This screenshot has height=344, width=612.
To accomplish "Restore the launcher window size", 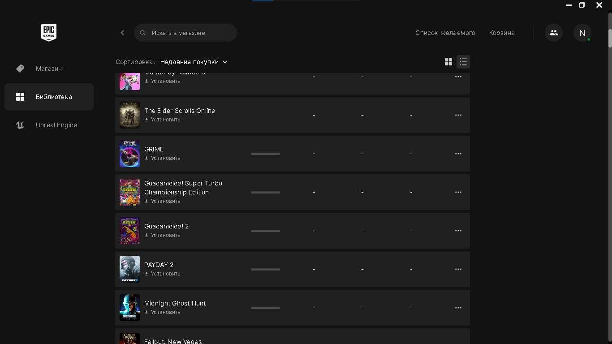I will (582, 5).
